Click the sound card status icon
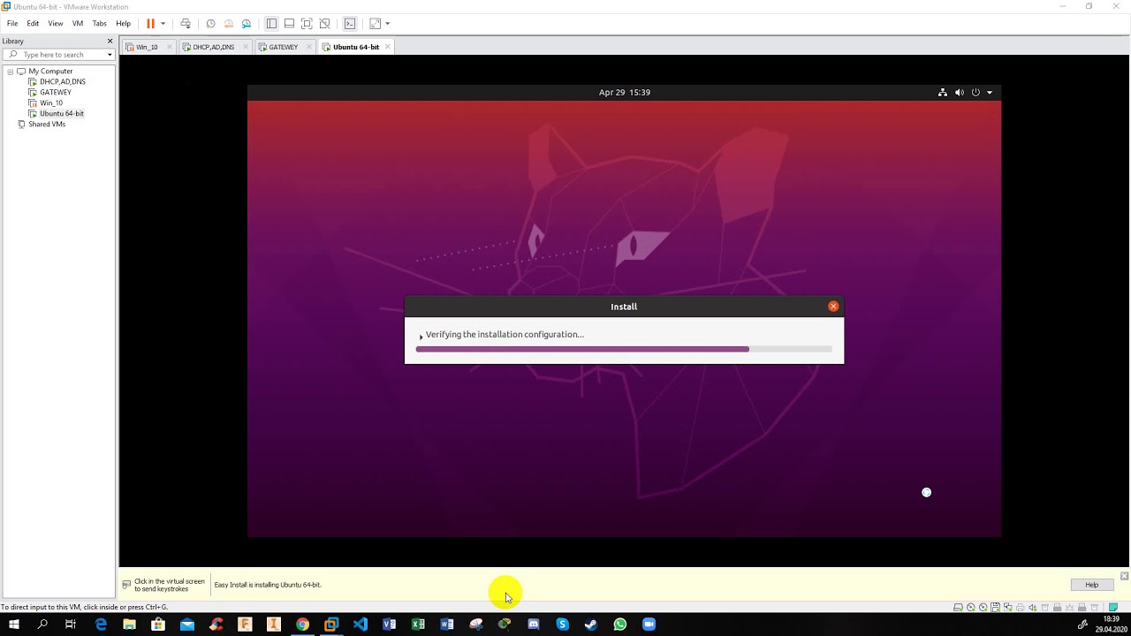The width and height of the screenshot is (1131, 636). [1032, 607]
